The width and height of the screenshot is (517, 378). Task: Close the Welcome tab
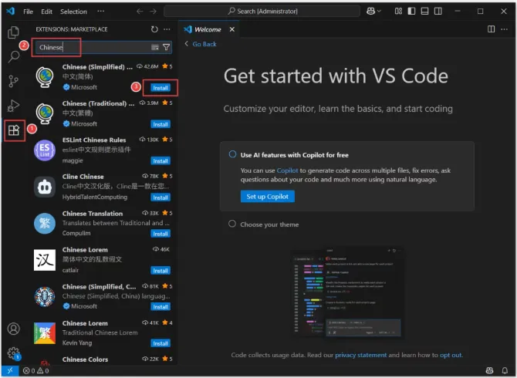[x=232, y=29]
